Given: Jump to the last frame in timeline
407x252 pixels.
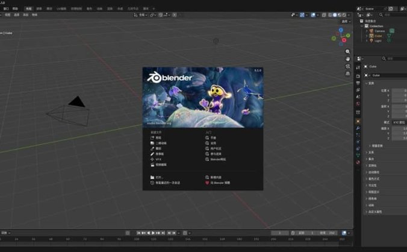Looking at the screenshot, I should 163,233.
